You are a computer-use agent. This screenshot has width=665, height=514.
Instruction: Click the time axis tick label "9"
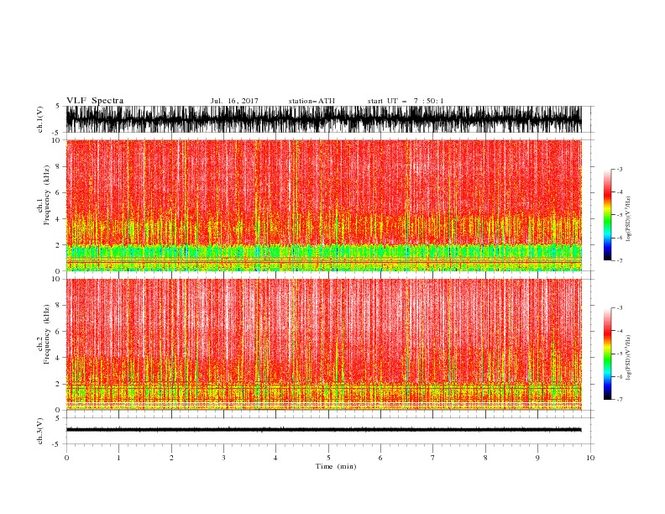tap(537, 458)
